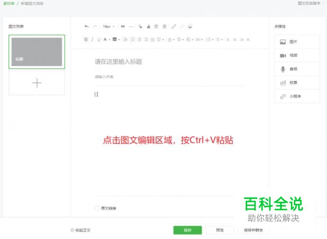Insert media: 小程序 (mini program)
Image resolution: width=327 pixels, height=239 pixels.
(x=297, y=96)
